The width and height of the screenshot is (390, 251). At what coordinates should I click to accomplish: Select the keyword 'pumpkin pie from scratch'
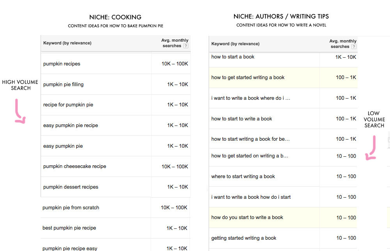pos(71,207)
